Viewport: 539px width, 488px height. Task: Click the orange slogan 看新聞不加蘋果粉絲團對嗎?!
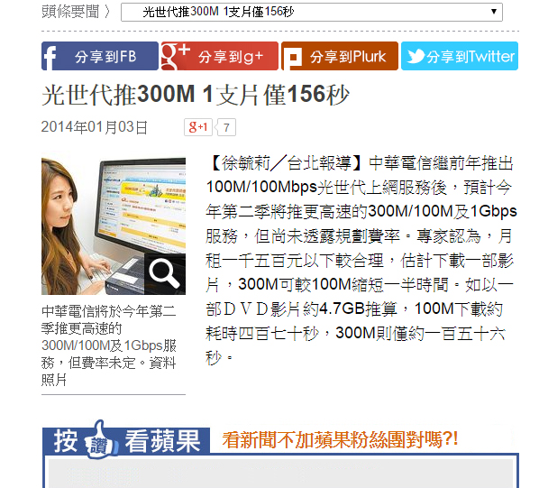(x=340, y=439)
